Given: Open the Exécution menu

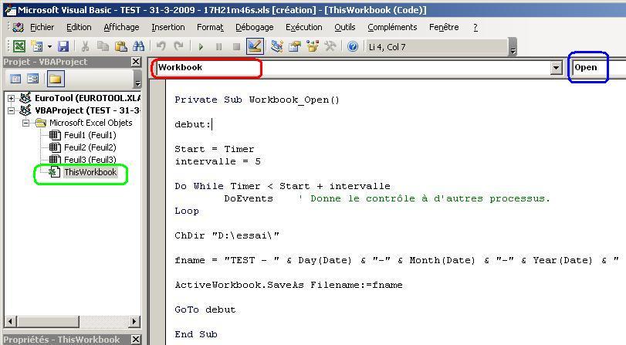Looking at the screenshot, I should pos(304,27).
